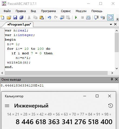Open the Файл menu
The image size is (119, 129).
click(x=7, y=11)
